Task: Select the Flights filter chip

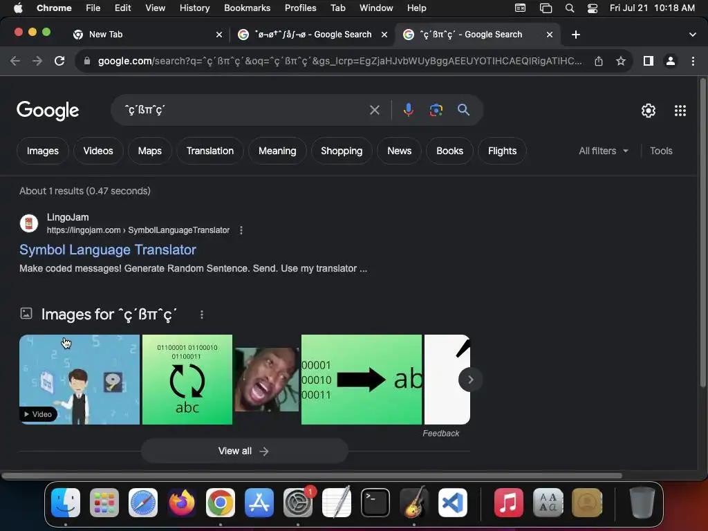Action: 502,151
